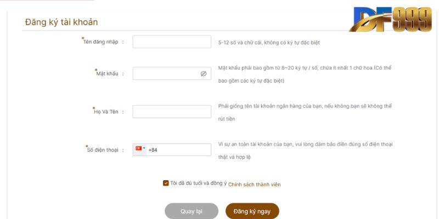Click the phone number field with +84
This screenshot has width=439, height=219.
click(172, 149)
